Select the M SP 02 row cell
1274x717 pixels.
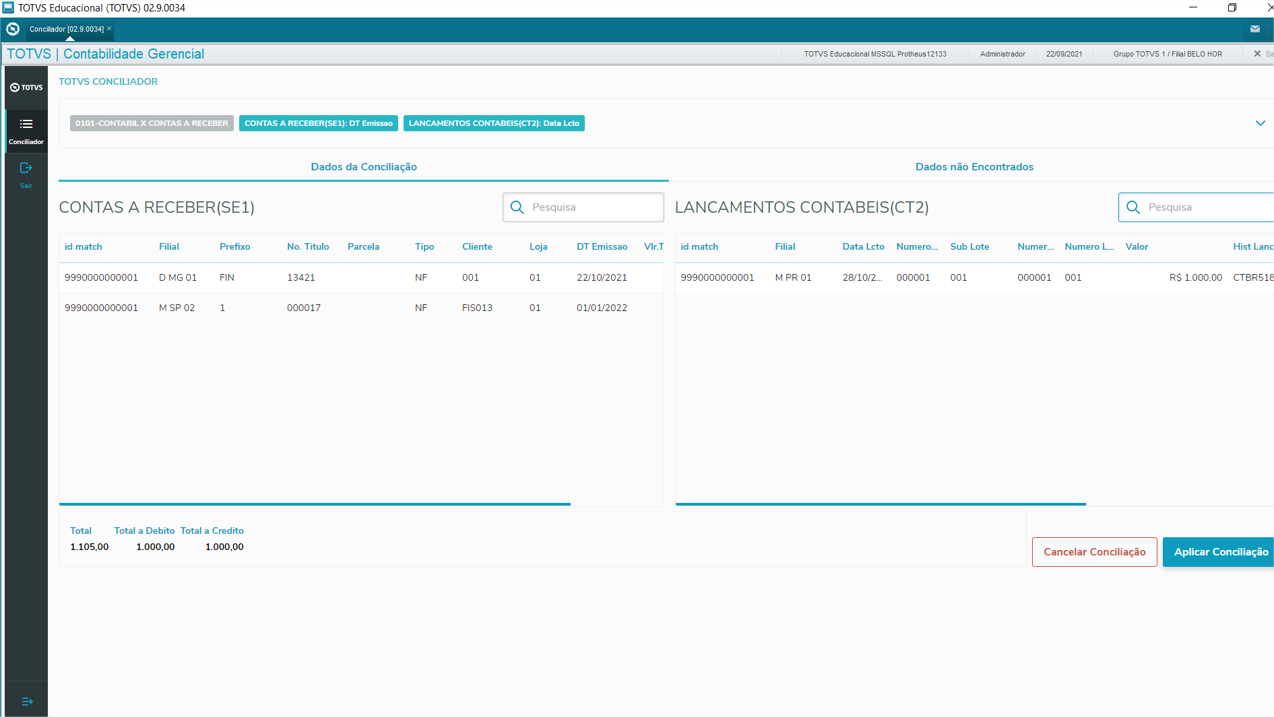pyautogui.click(x=177, y=308)
